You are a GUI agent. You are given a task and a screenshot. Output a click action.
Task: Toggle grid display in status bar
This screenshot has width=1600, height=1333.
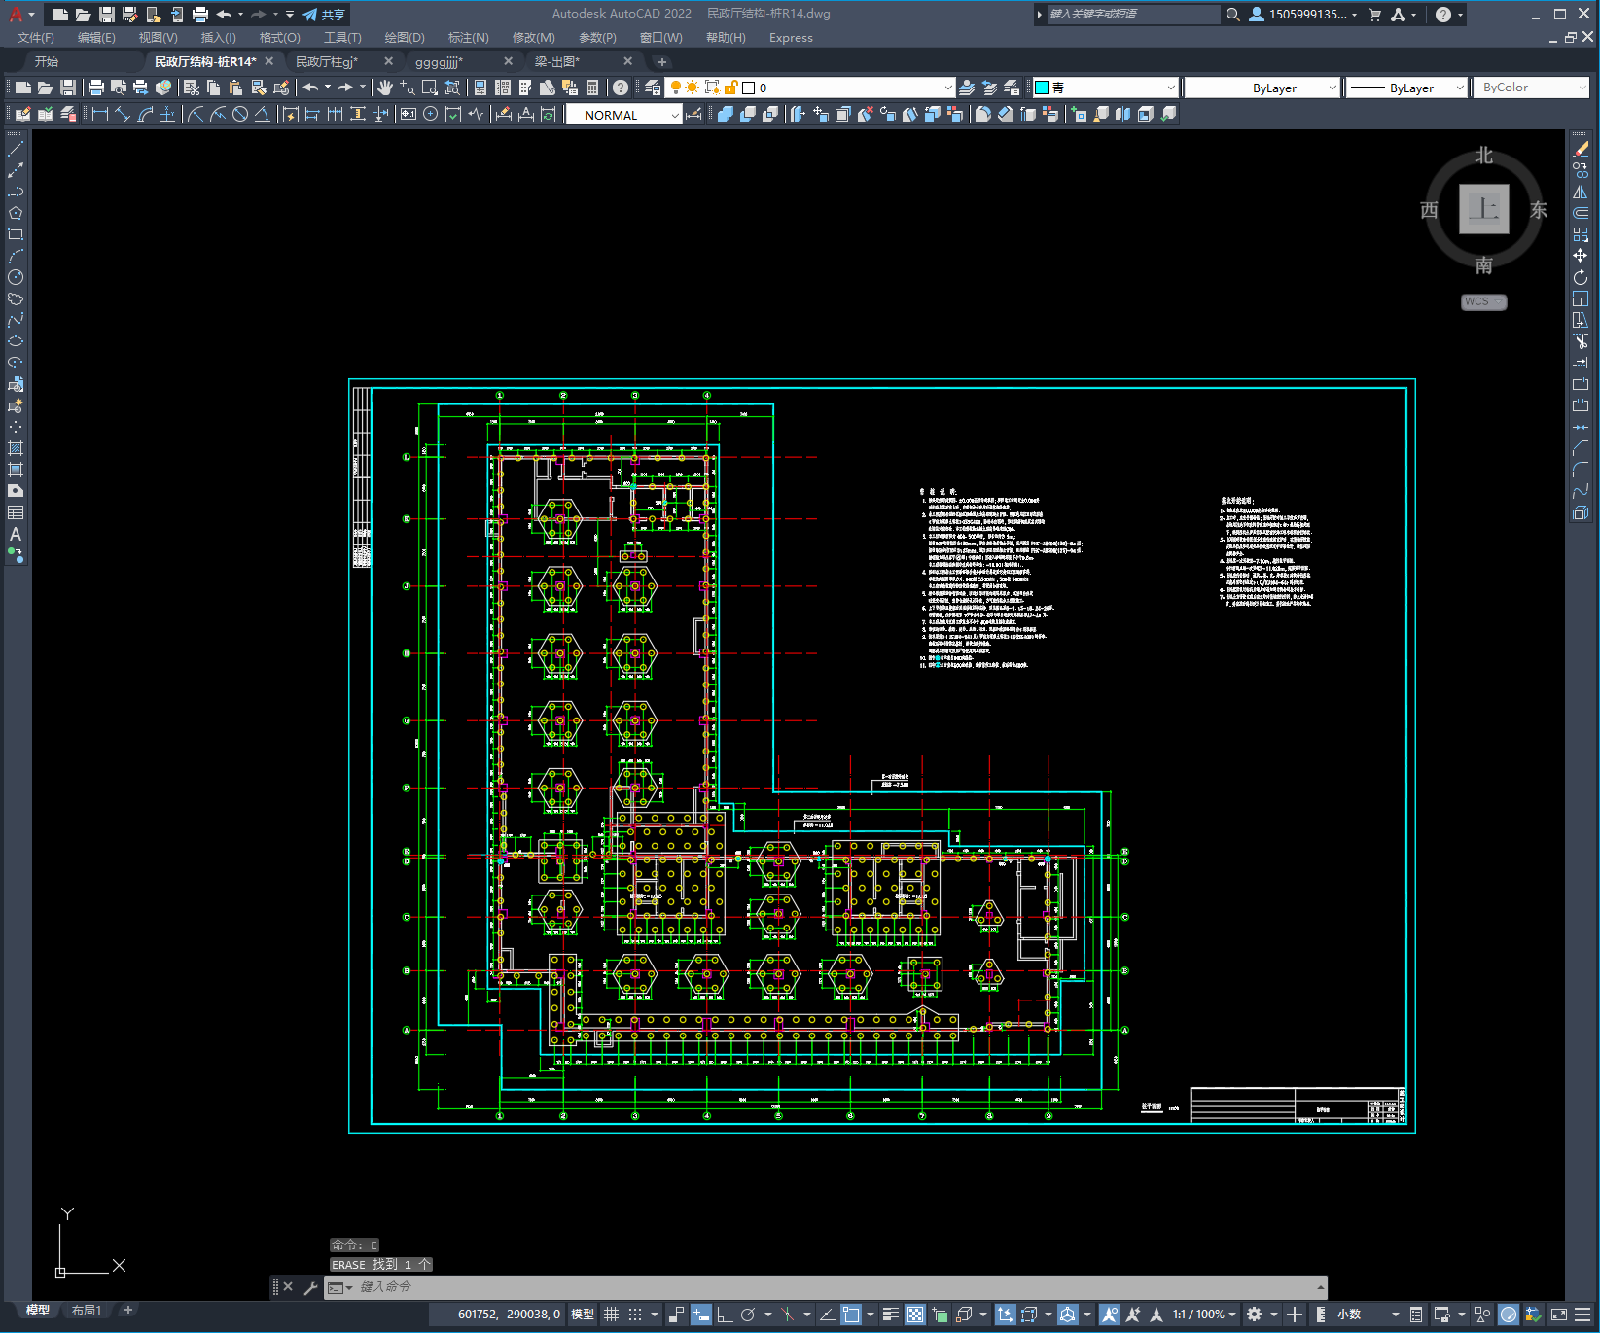tap(612, 1315)
